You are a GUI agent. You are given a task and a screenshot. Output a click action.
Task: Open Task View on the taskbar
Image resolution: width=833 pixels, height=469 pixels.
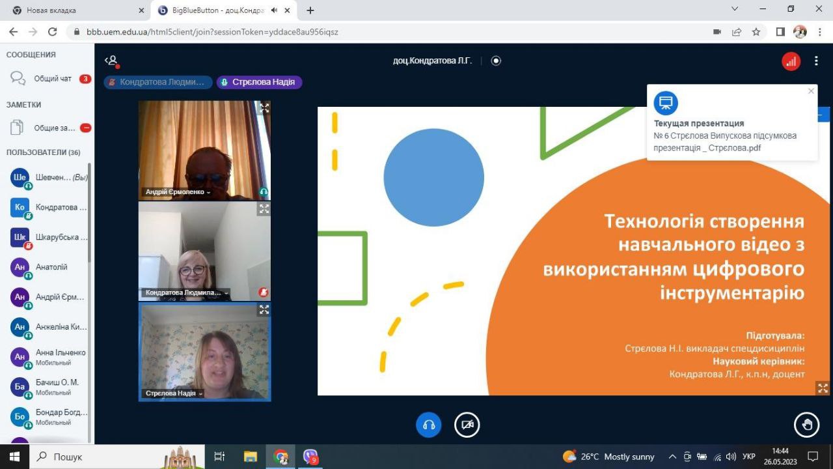(219, 457)
